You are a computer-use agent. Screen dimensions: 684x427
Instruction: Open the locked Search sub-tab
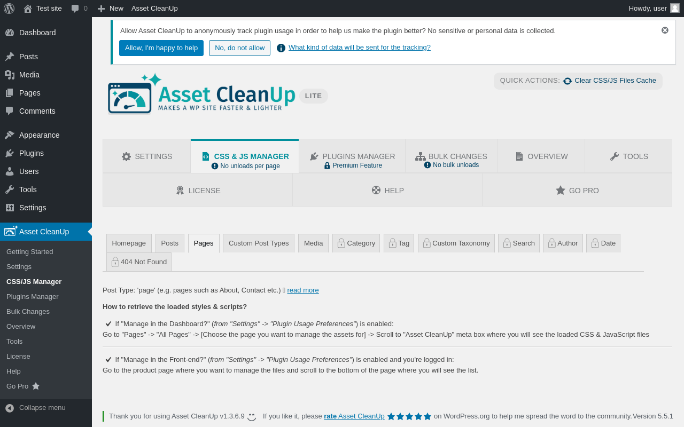coord(519,243)
